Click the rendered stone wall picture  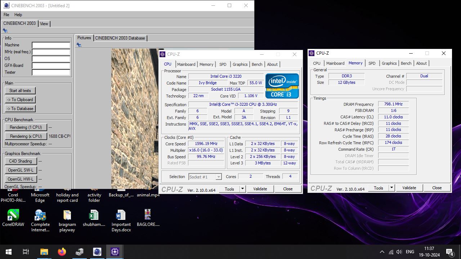point(135,119)
